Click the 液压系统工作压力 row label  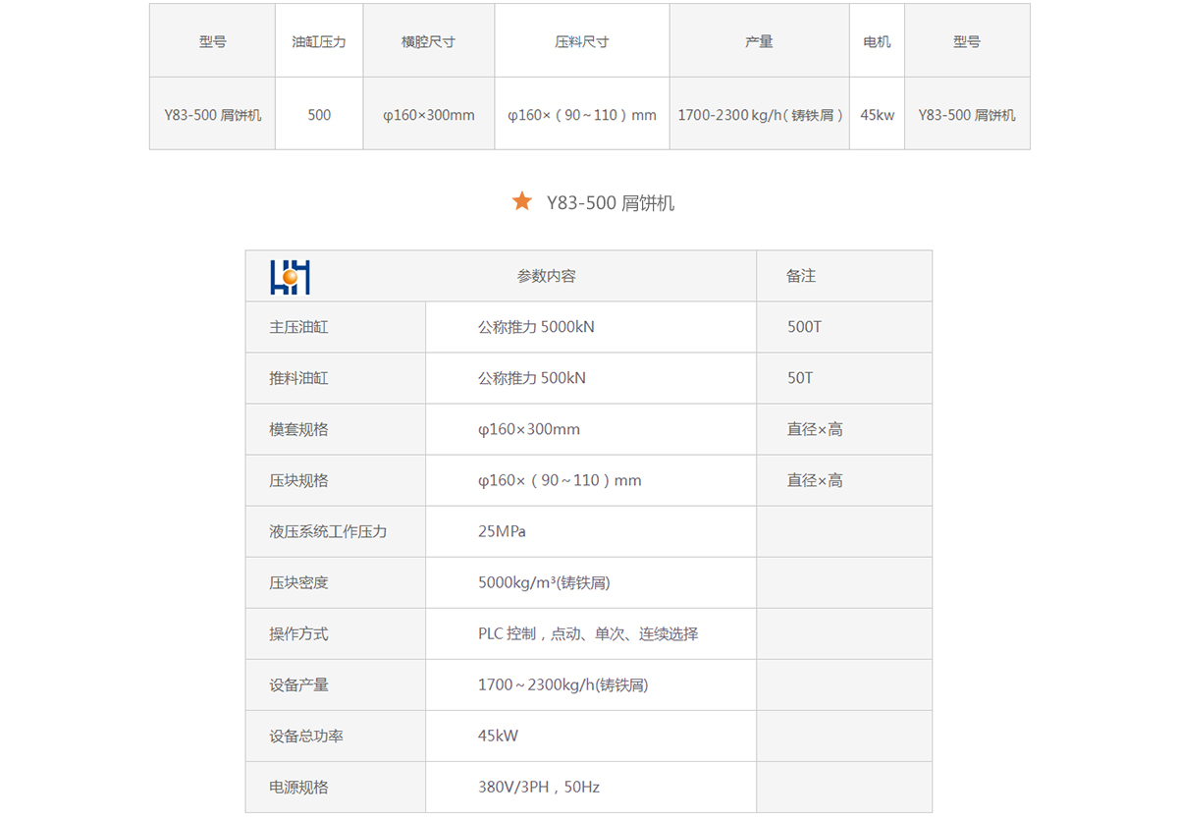click(x=328, y=531)
